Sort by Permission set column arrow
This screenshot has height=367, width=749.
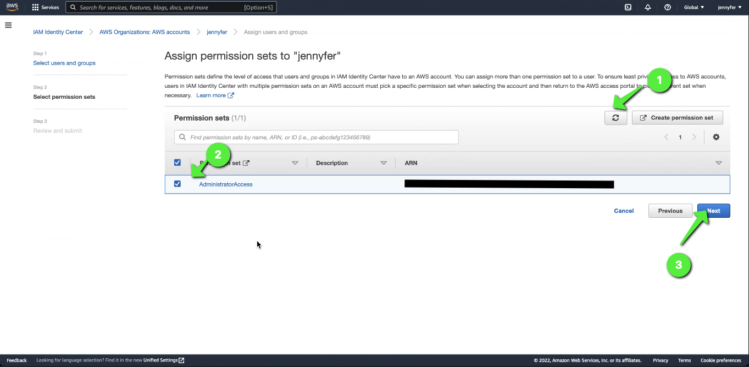(x=295, y=163)
